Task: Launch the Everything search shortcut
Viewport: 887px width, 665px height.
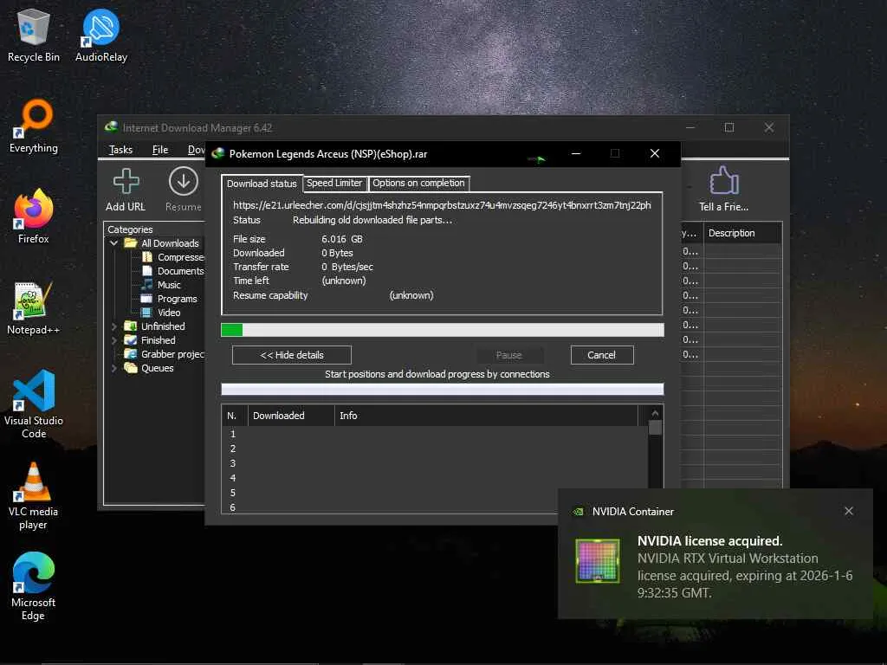Action: point(34,126)
